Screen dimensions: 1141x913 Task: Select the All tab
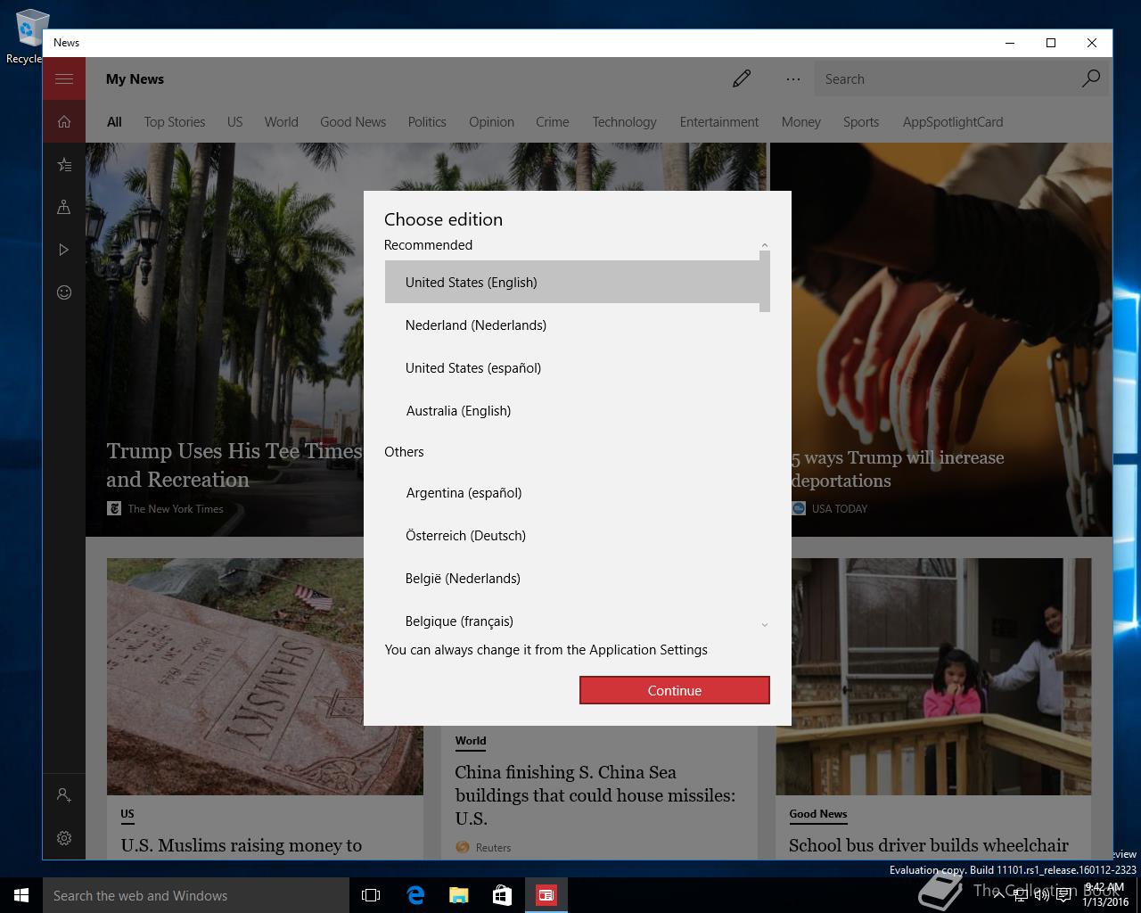(x=114, y=122)
